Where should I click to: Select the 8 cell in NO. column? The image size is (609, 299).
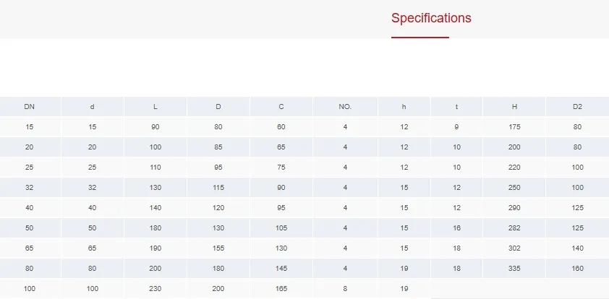[x=345, y=289]
